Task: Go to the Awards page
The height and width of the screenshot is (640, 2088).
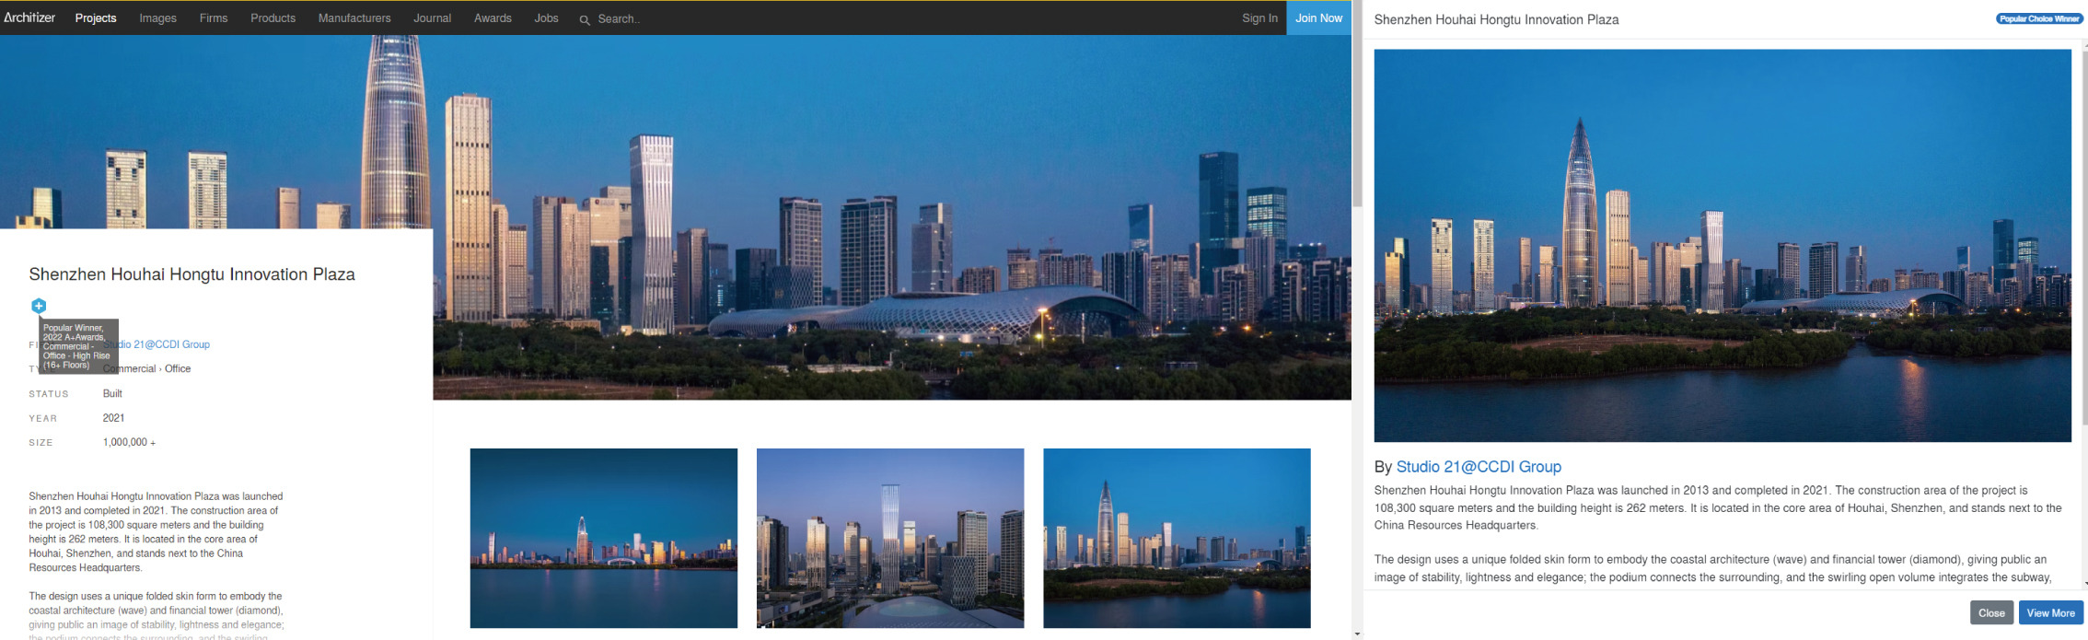Action: click(x=493, y=17)
